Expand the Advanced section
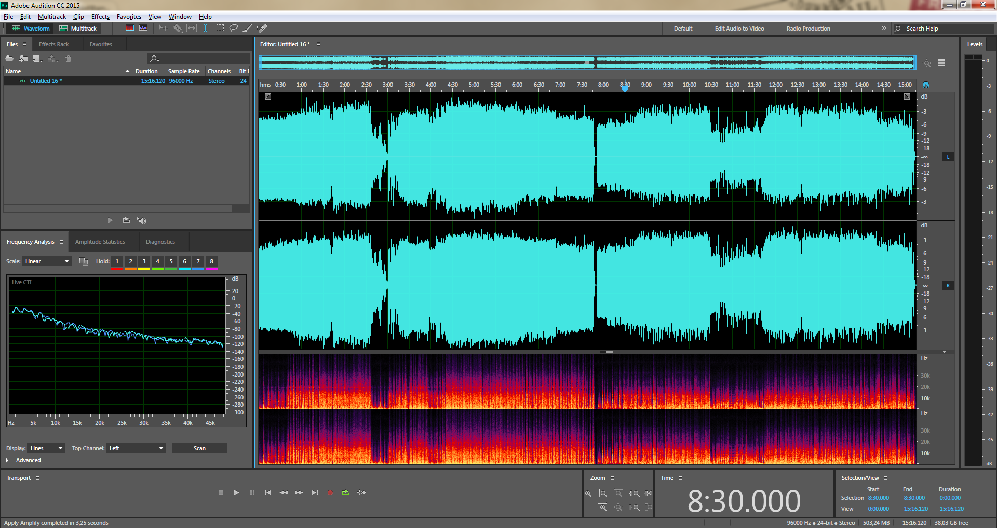This screenshot has height=528, width=997. [x=7, y=460]
